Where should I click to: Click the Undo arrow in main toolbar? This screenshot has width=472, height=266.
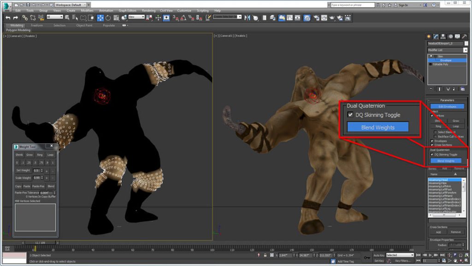point(8,18)
